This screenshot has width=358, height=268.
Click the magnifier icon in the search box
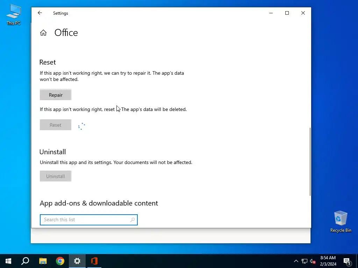[133, 220]
